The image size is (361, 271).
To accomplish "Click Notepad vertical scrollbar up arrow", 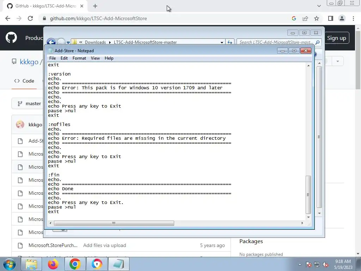I will pyautogui.click(x=308, y=66).
